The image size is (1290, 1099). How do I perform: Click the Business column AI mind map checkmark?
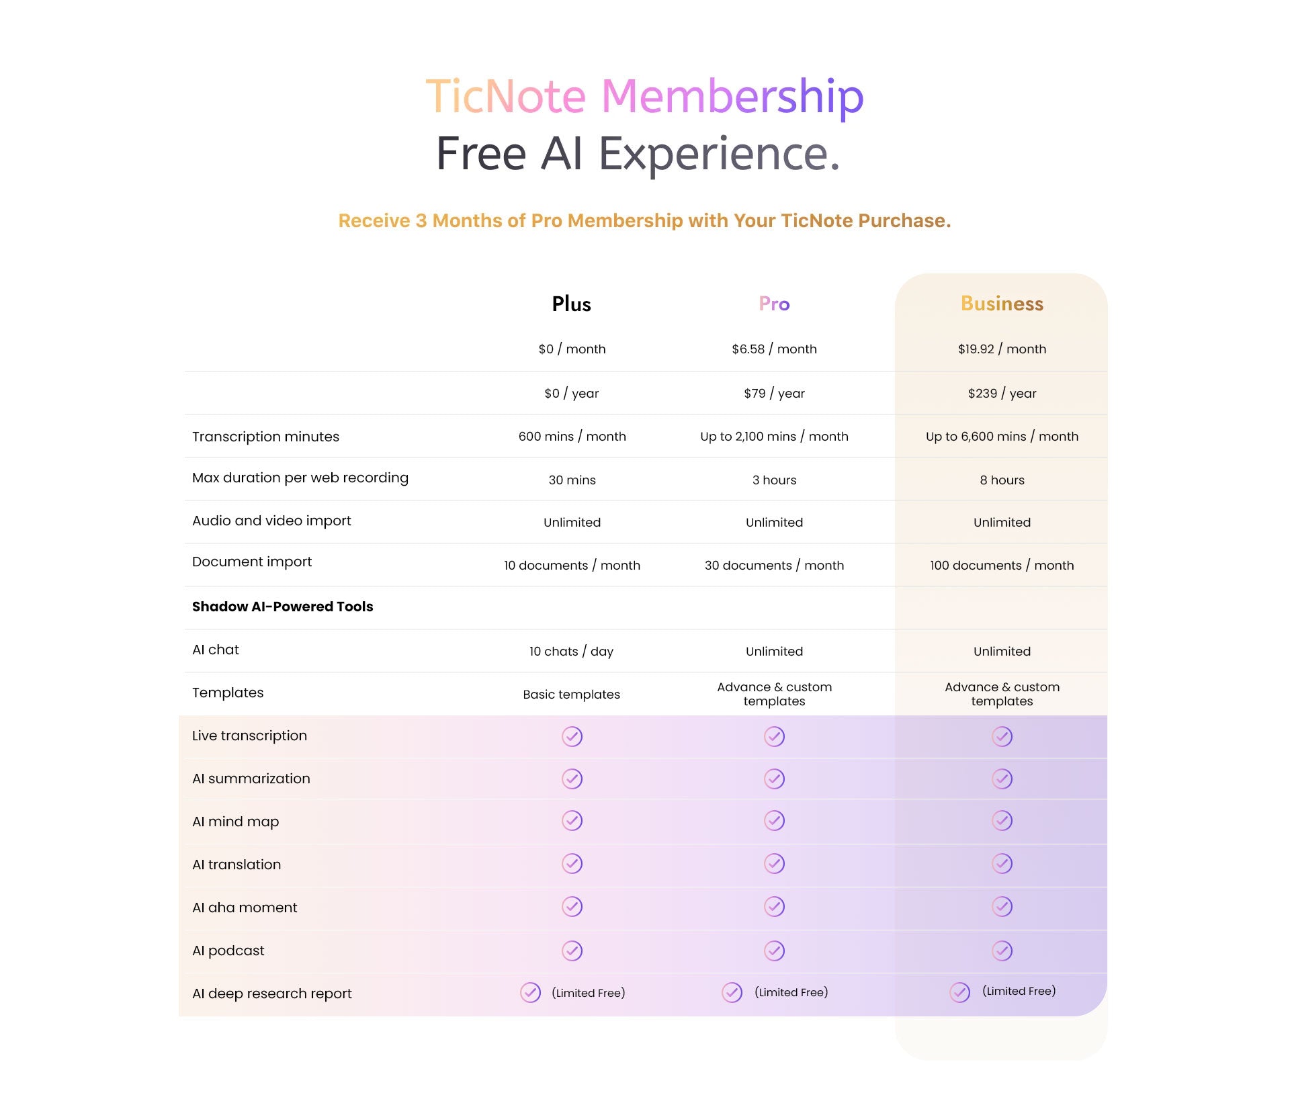pyautogui.click(x=1002, y=820)
